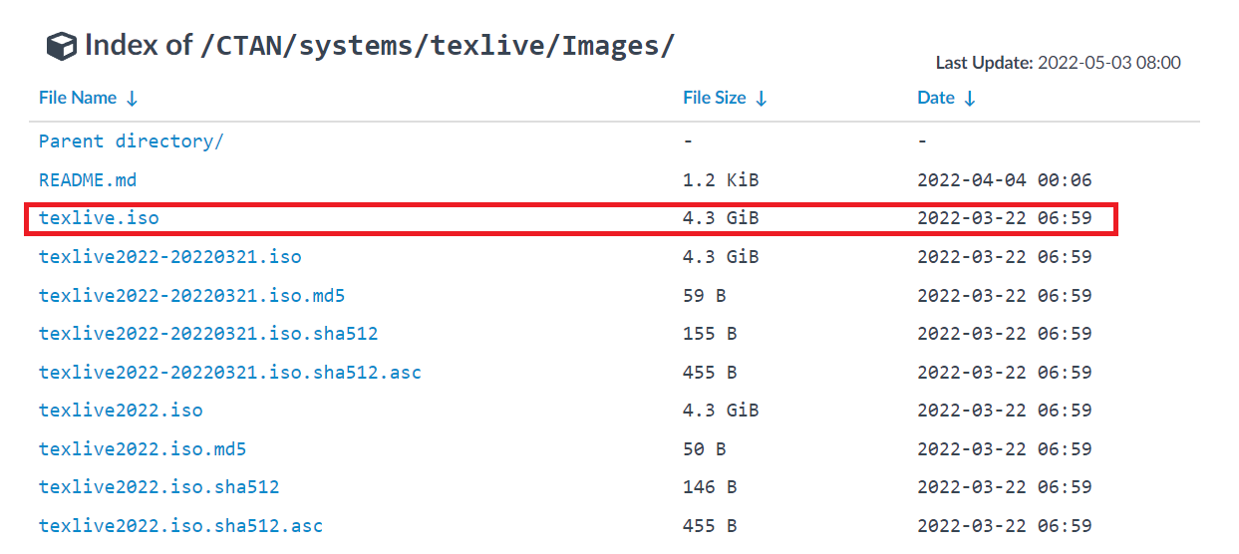Open the README.md file
Image resolution: width=1239 pixels, height=554 pixels.
point(88,180)
